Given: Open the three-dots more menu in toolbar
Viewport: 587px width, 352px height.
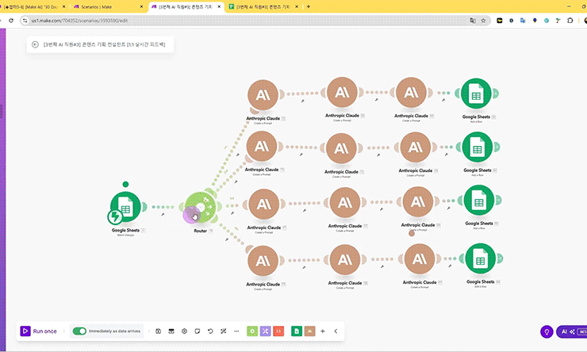Looking at the screenshot, I should (x=236, y=331).
